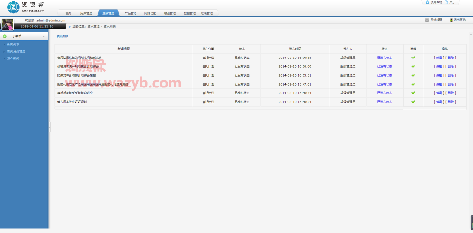Click blue 已发布状态 link in 16:05:51 row
Viewport: 473px width, 233px height.
(385, 75)
